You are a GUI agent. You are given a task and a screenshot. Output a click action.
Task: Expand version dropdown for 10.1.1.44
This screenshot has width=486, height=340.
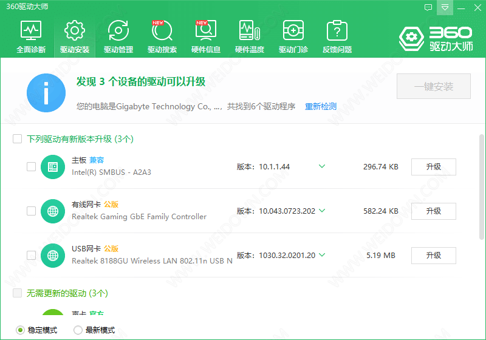(322, 166)
